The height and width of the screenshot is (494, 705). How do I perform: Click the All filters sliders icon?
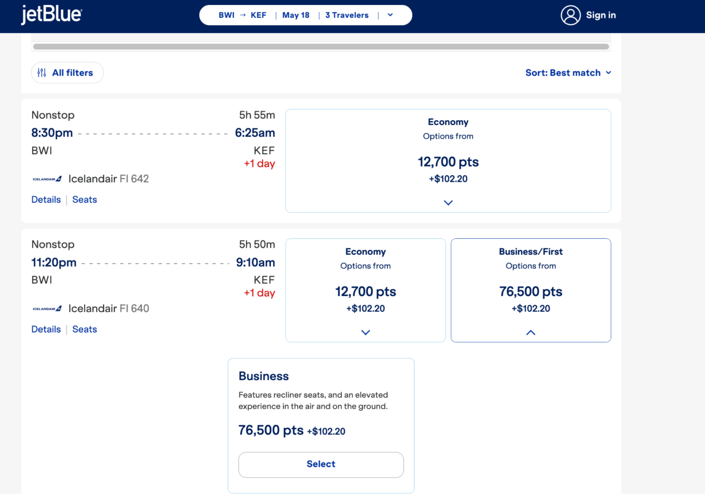[x=42, y=73]
